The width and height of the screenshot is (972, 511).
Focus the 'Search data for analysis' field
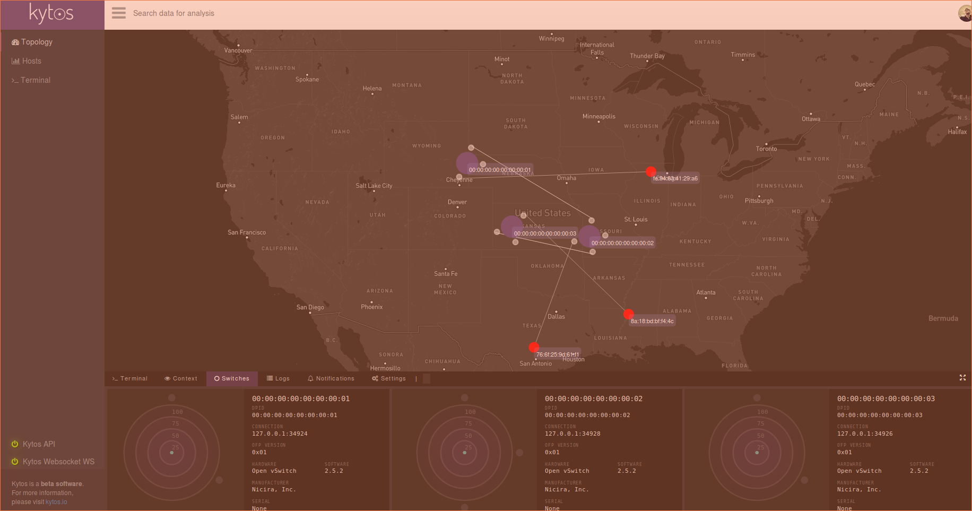point(173,13)
